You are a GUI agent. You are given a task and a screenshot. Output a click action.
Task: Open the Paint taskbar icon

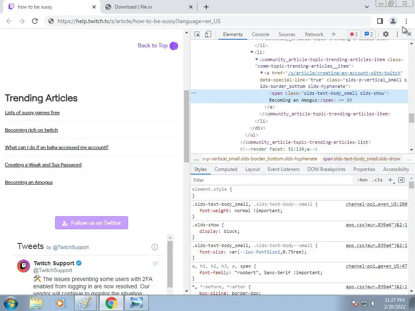pyautogui.click(x=85, y=303)
